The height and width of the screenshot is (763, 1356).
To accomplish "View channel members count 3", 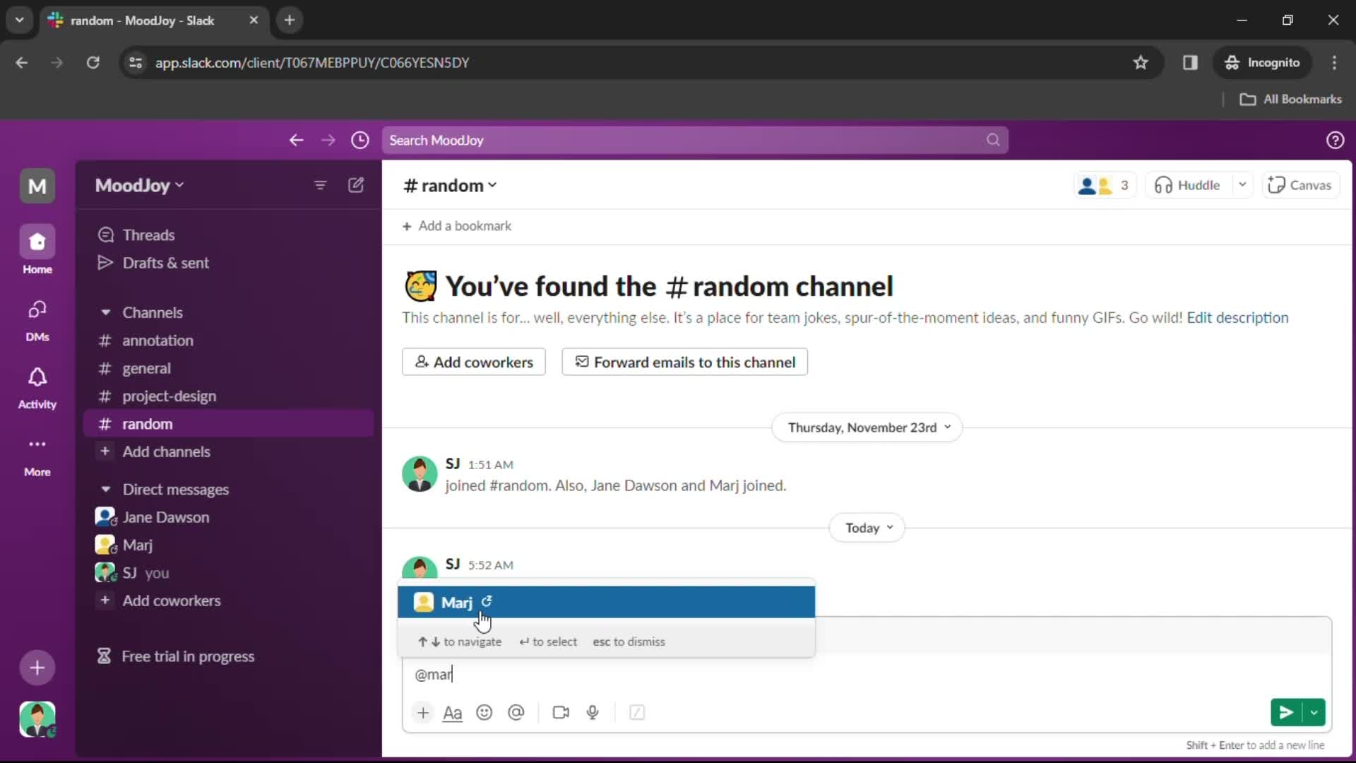I will (x=1105, y=186).
